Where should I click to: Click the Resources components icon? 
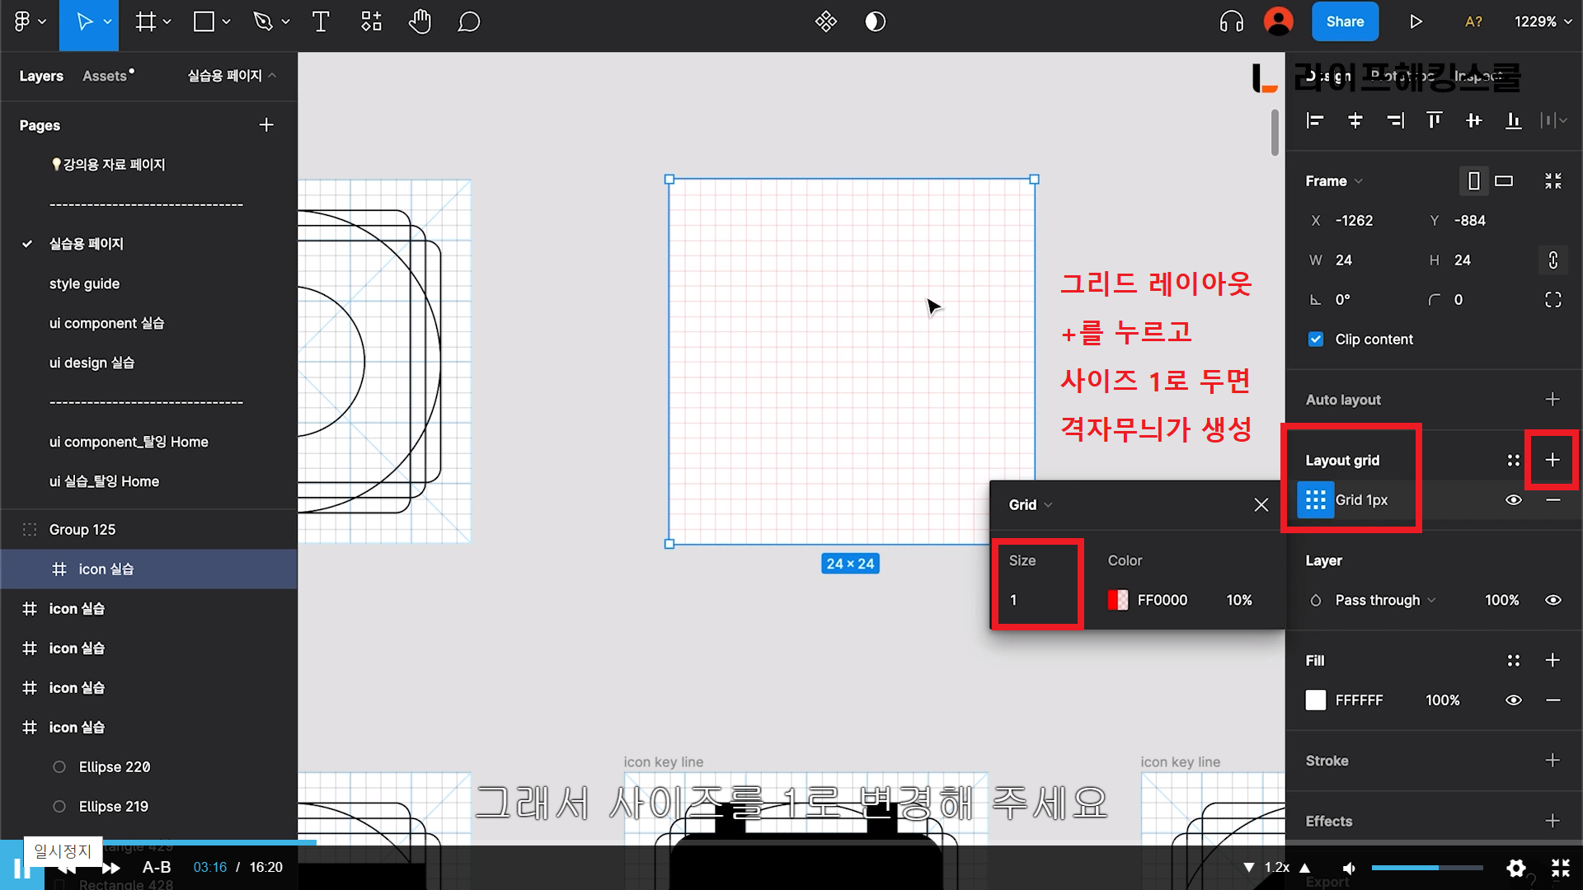[371, 22]
